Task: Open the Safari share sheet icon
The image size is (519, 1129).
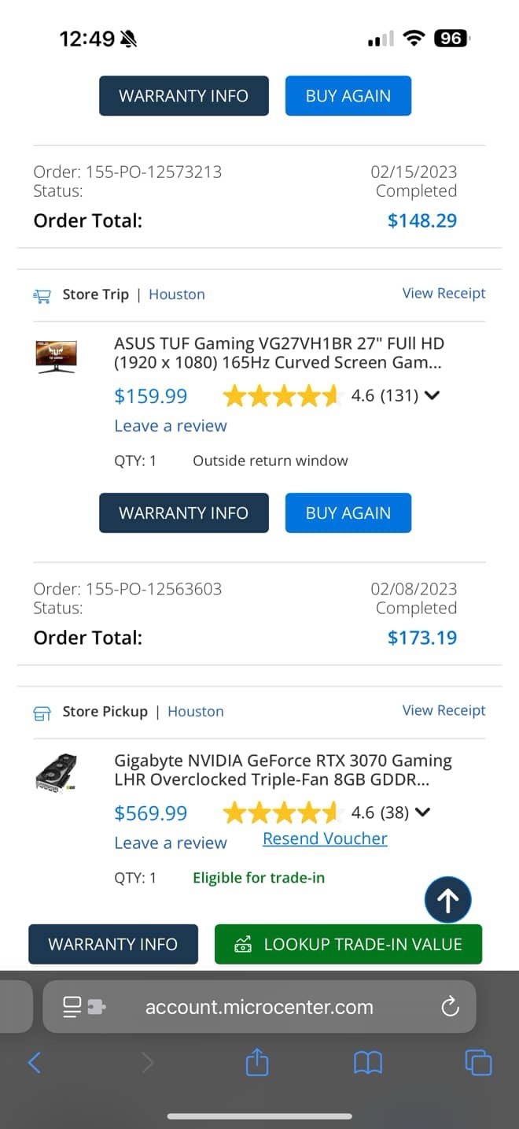Action: click(257, 1063)
